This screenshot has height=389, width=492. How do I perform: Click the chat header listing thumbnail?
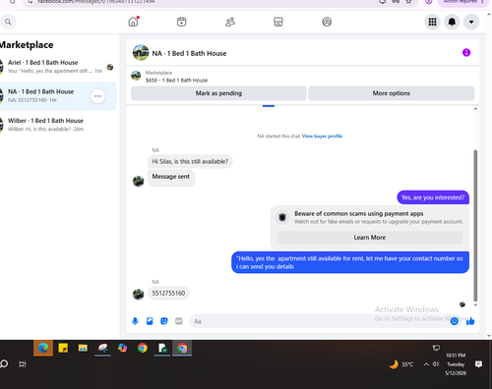click(141, 53)
